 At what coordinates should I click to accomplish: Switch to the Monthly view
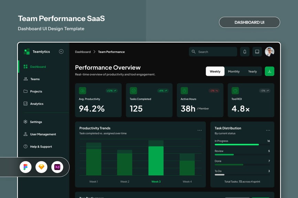234,71
